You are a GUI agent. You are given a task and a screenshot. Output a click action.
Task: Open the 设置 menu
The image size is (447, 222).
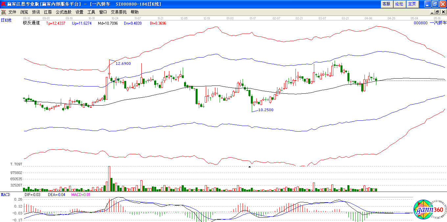[x=79, y=12]
